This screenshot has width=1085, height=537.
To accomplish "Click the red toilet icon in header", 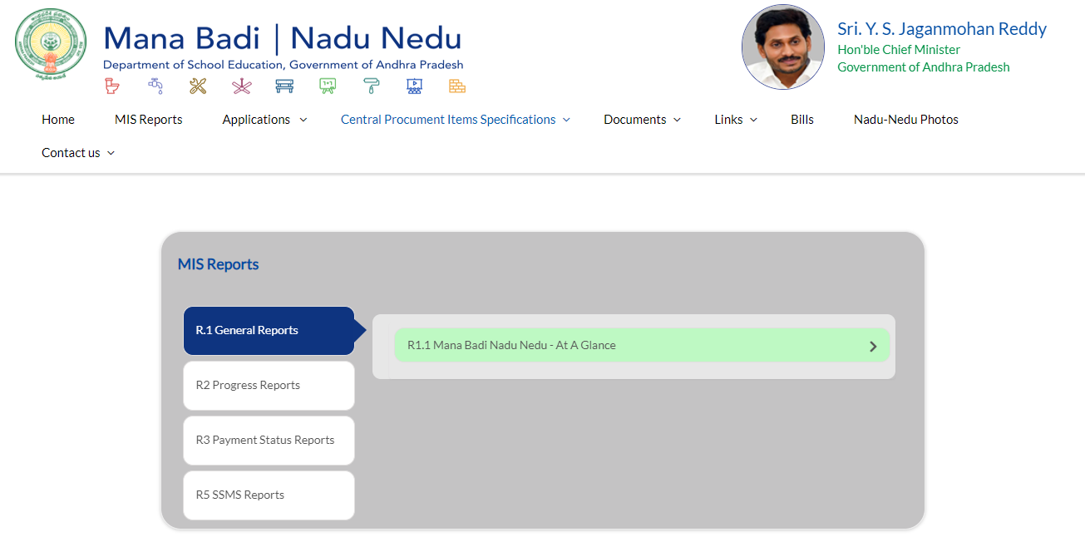I will (x=112, y=85).
